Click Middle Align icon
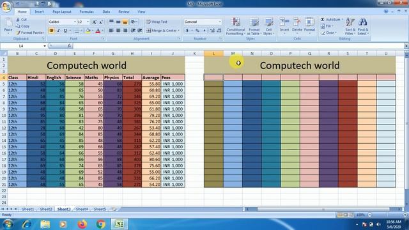 click(x=118, y=22)
